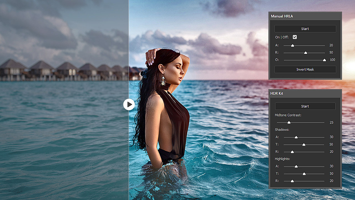Click the Highlights R slider handle

point(292,181)
